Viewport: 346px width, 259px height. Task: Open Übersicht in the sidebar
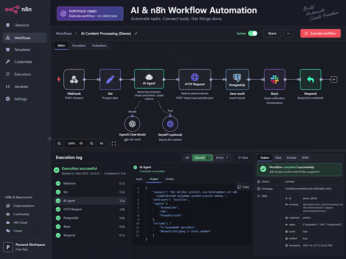coord(25,25)
